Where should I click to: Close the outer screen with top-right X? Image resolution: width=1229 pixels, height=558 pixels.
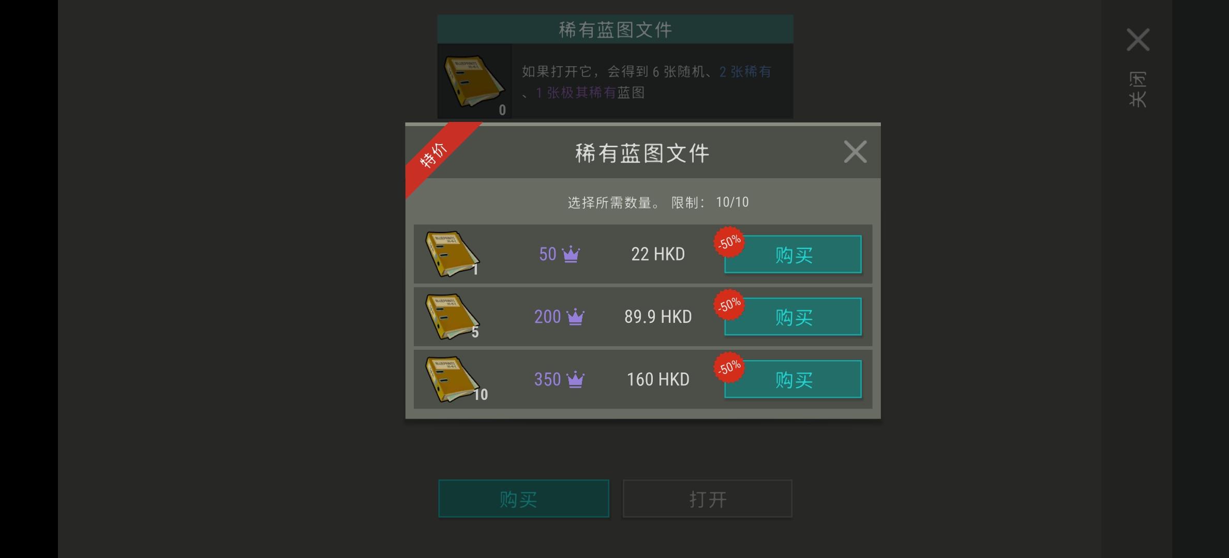coord(1138,40)
